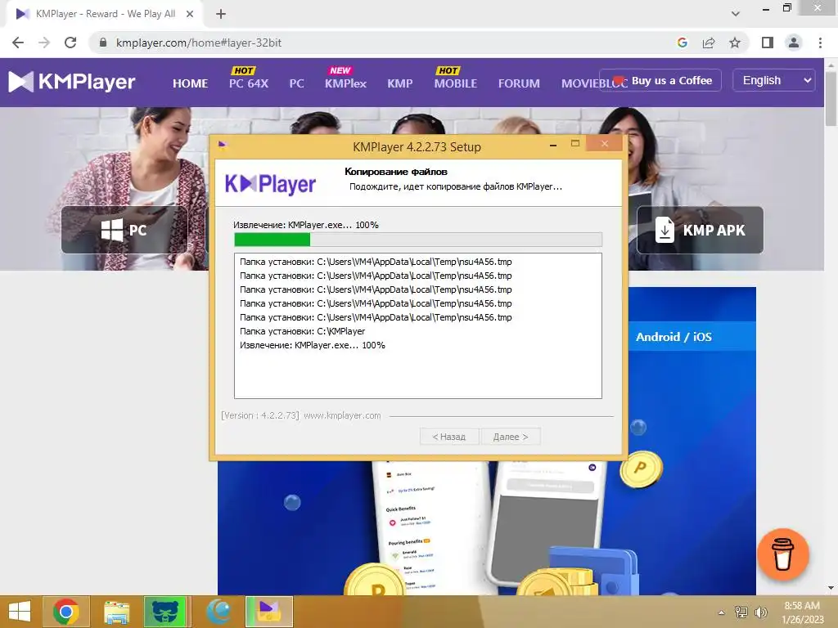Screen dimensions: 838x628
Task: Click Buy us a Coffee button
Action: pos(660,81)
